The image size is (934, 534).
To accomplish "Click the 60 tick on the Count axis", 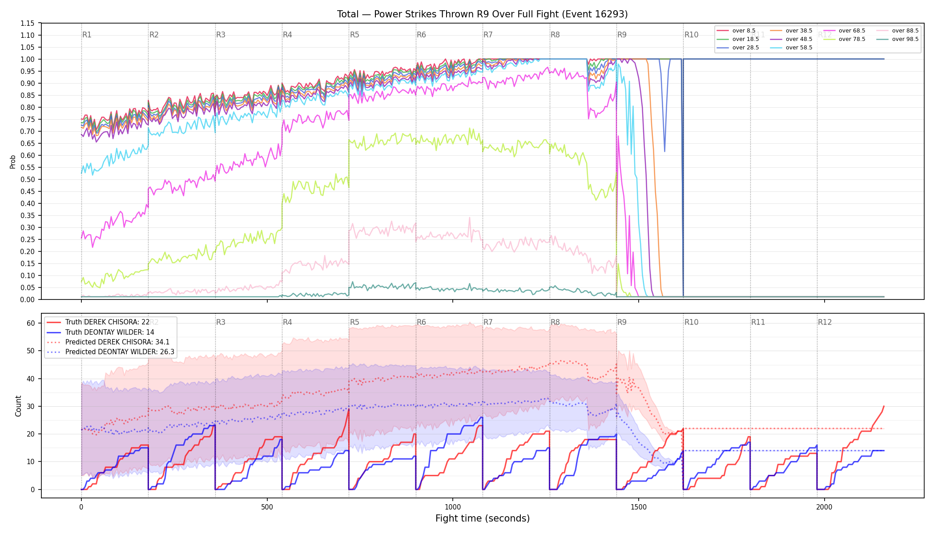I will (x=31, y=323).
